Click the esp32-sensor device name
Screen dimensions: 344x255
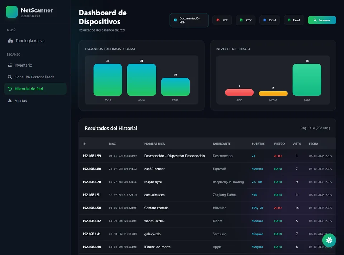(x=154, y=169)
